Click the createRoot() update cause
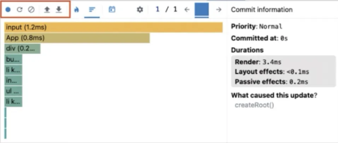Screen dimensions: 338x143 (x=254, y=105)
